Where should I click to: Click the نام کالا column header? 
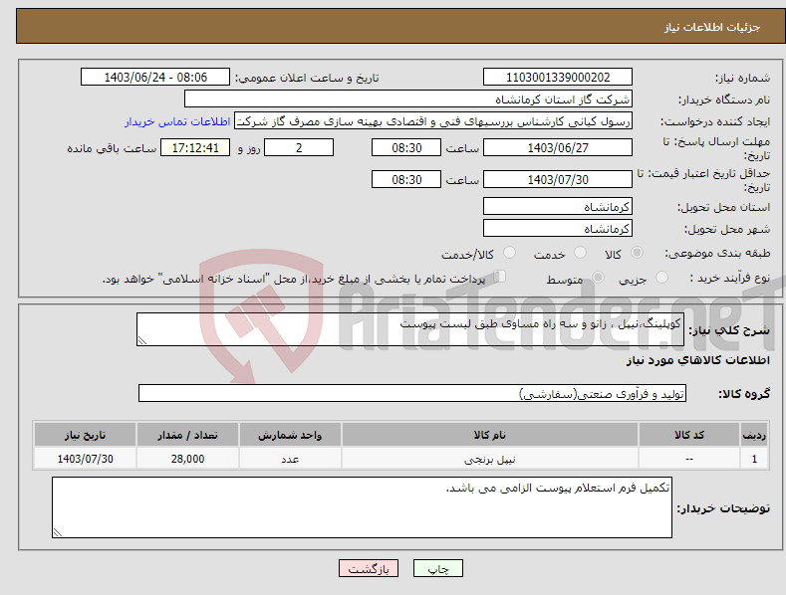tap(490, 435)
